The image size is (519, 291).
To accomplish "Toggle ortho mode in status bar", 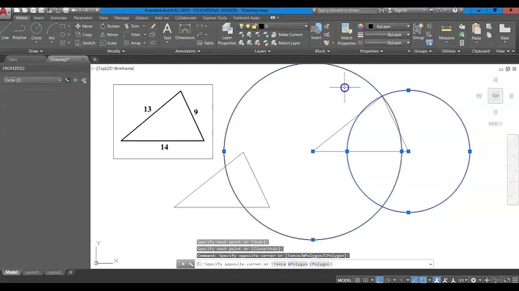I will coord(379,280).
